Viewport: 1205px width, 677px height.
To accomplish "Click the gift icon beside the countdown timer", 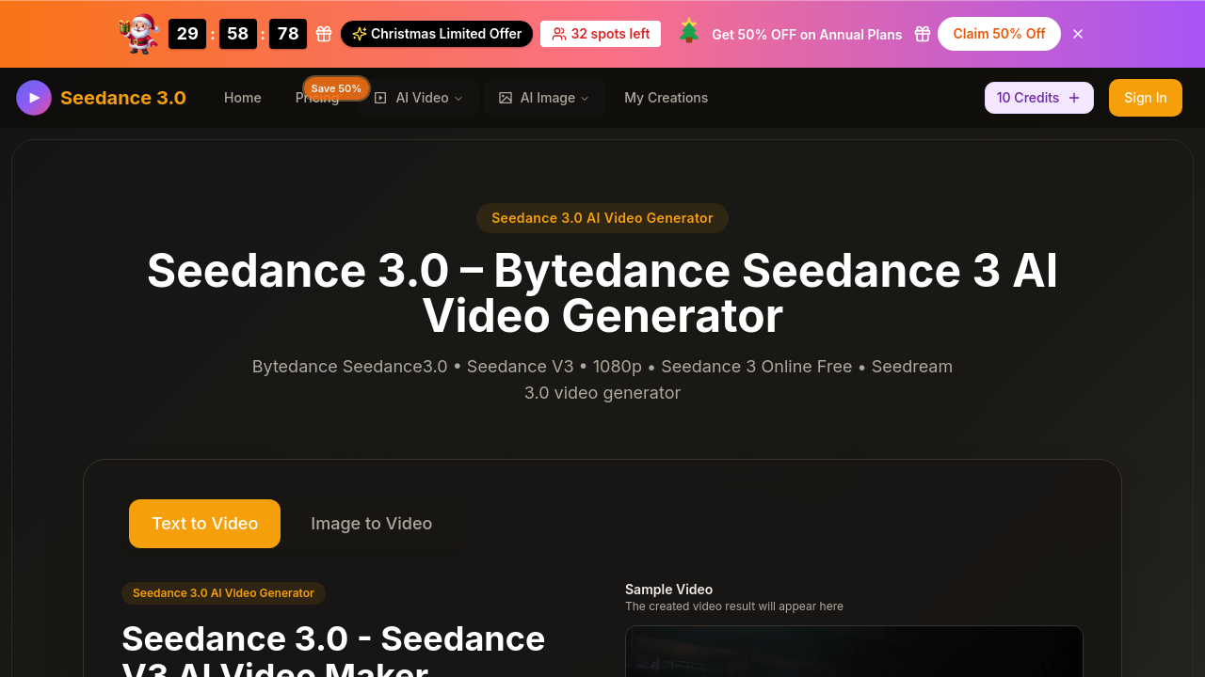I will point(324,34).
